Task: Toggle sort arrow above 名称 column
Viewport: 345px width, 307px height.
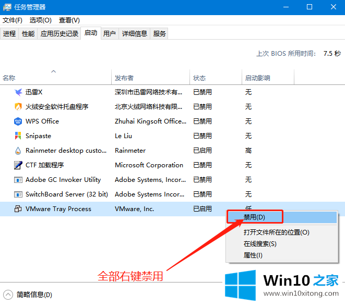Action: (53, 71)
